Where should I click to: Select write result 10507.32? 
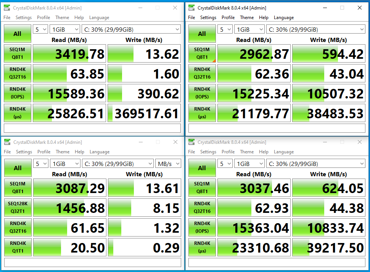click(329, 93)
